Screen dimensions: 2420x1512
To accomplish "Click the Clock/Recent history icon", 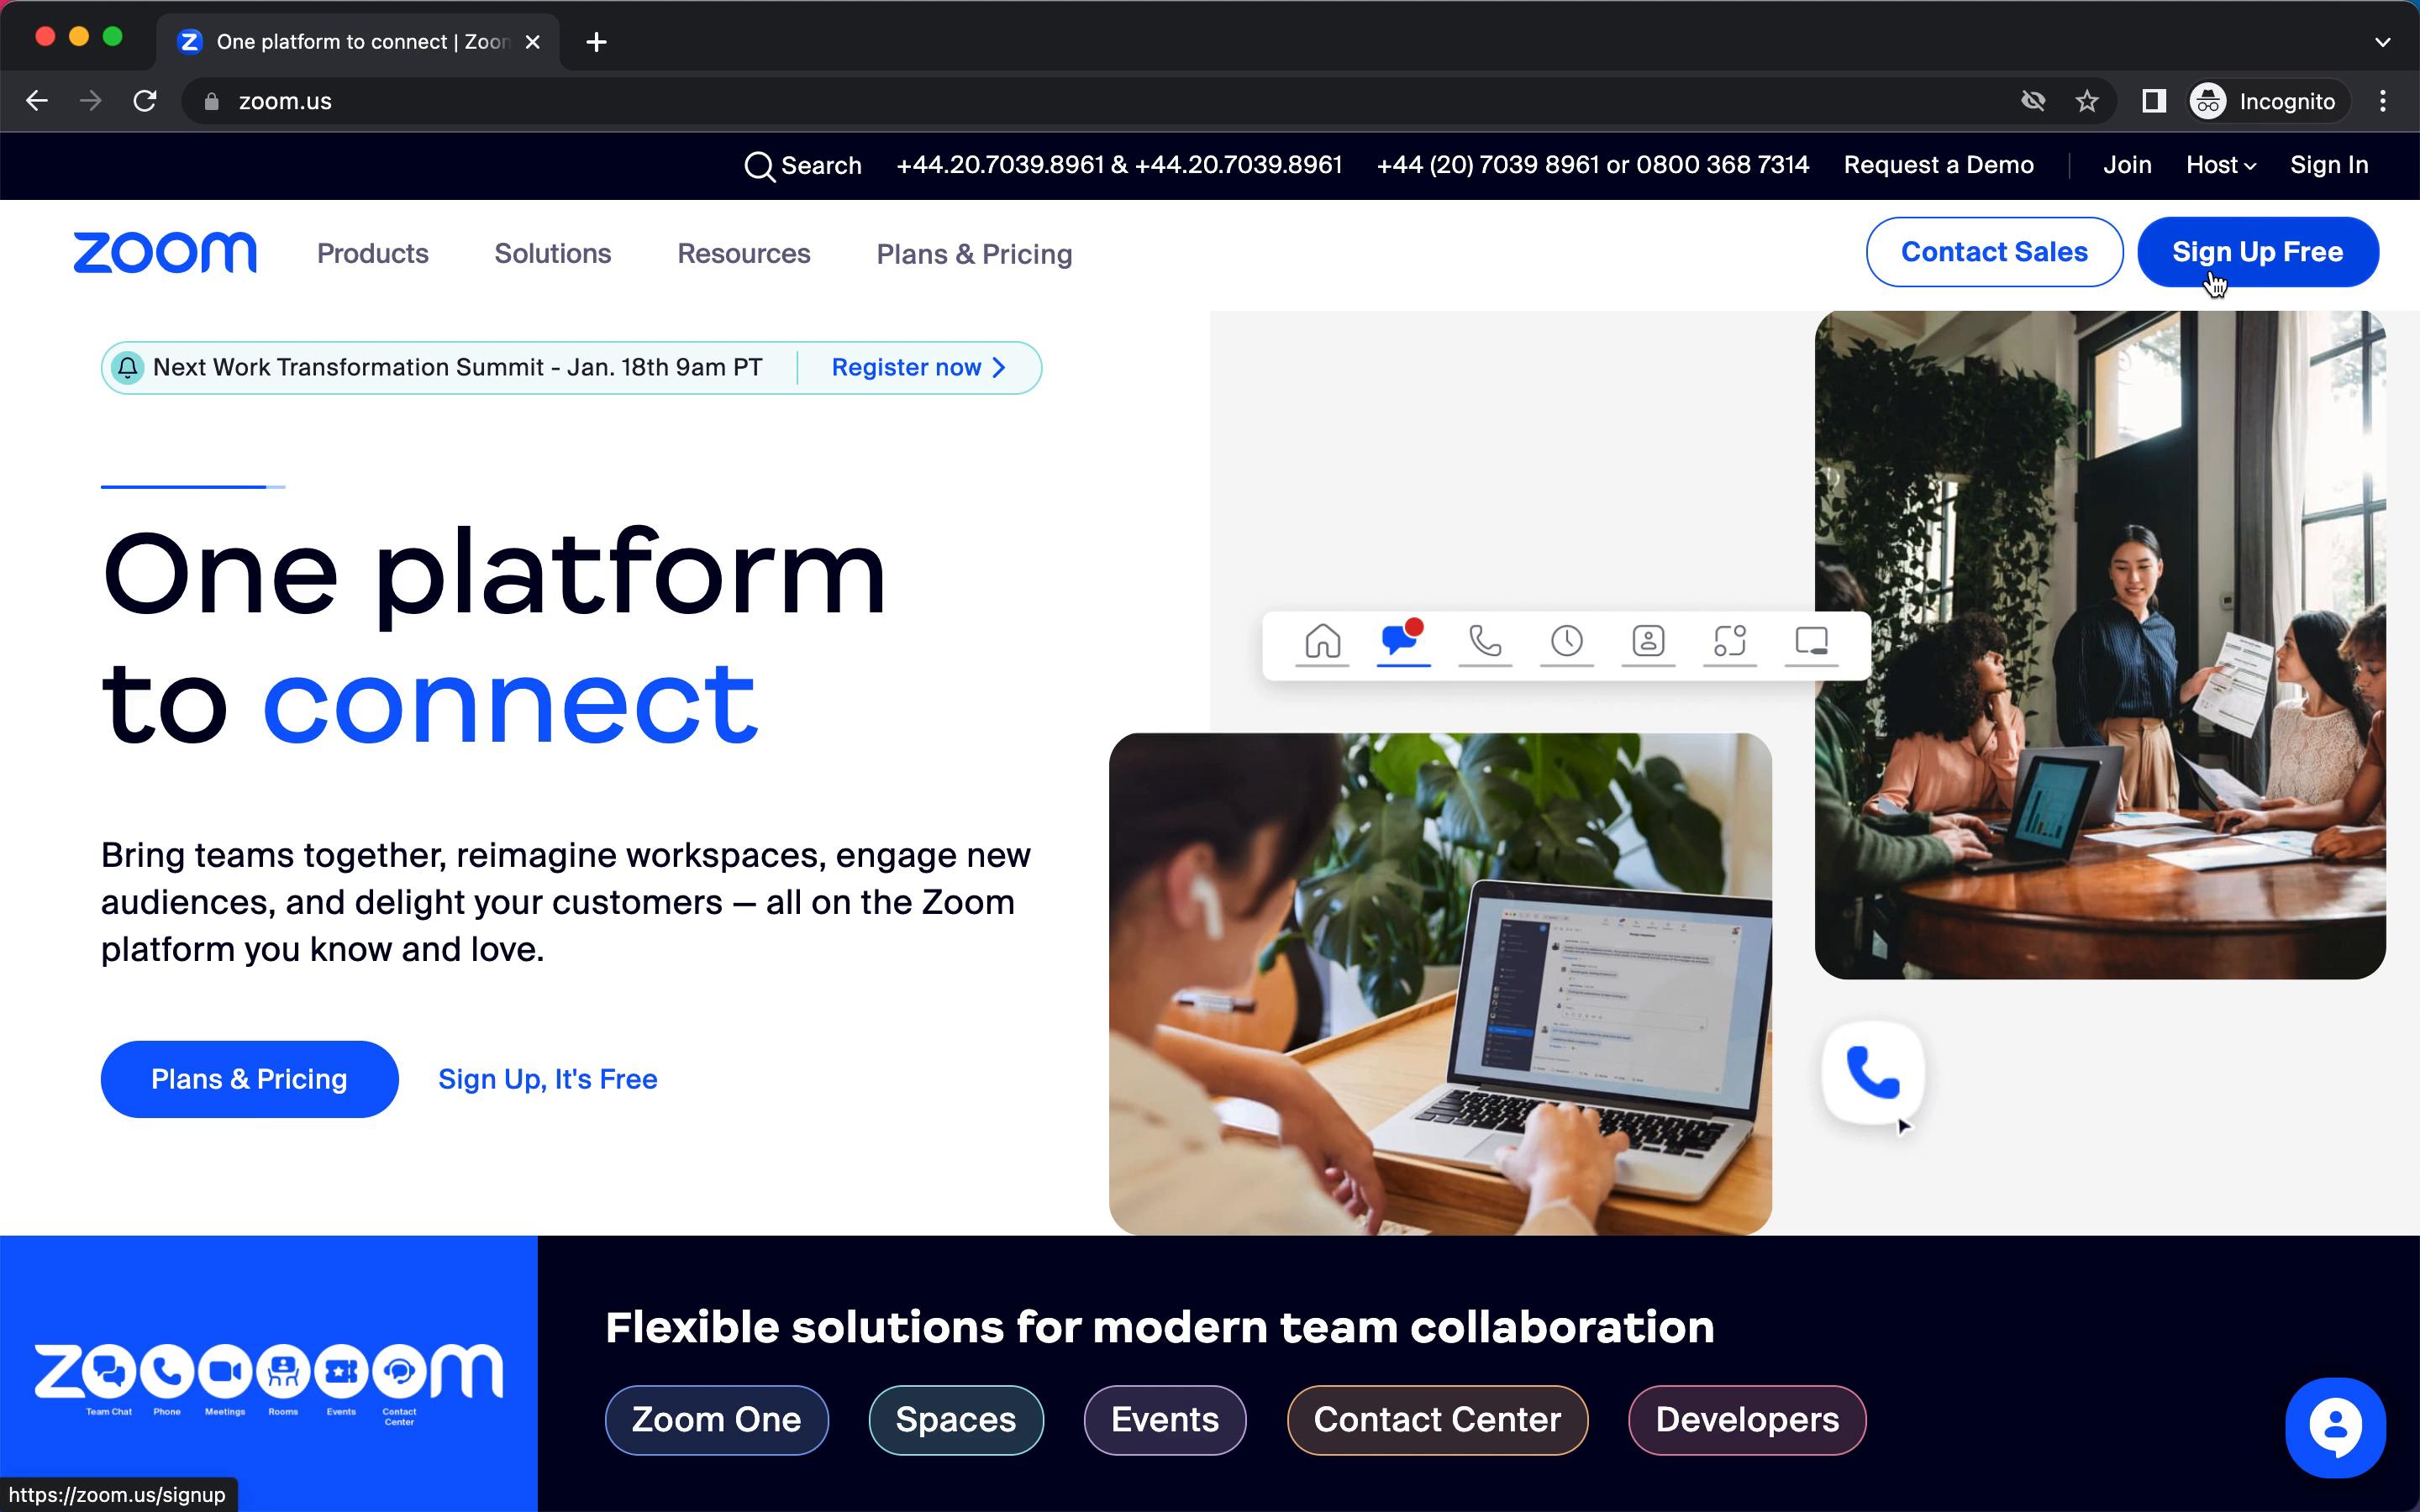I will tap(1566, 641).
